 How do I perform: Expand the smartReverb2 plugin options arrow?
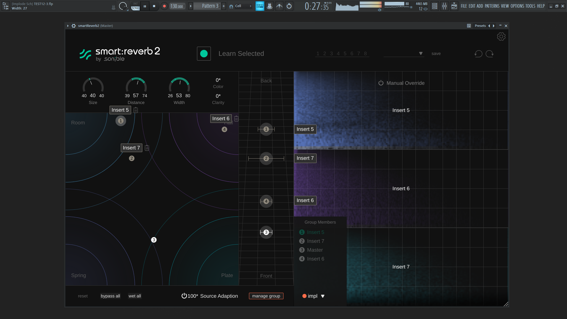tap(68, 26)
